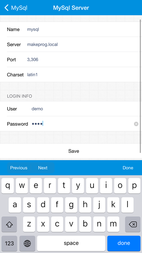Click the vertical scrollbar on the form
The image size is (142, 253).
pyautogui.click(x=141, y=86)
